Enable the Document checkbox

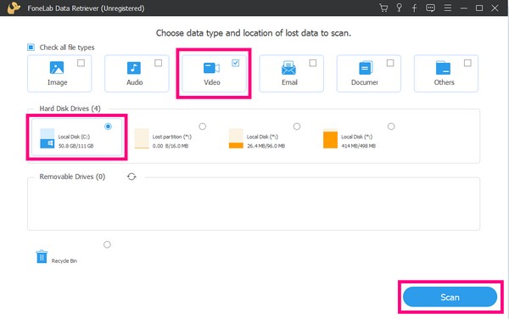[x=390, y=63]
